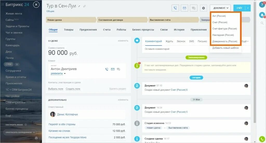Open the Счета tab

[107, 30]
